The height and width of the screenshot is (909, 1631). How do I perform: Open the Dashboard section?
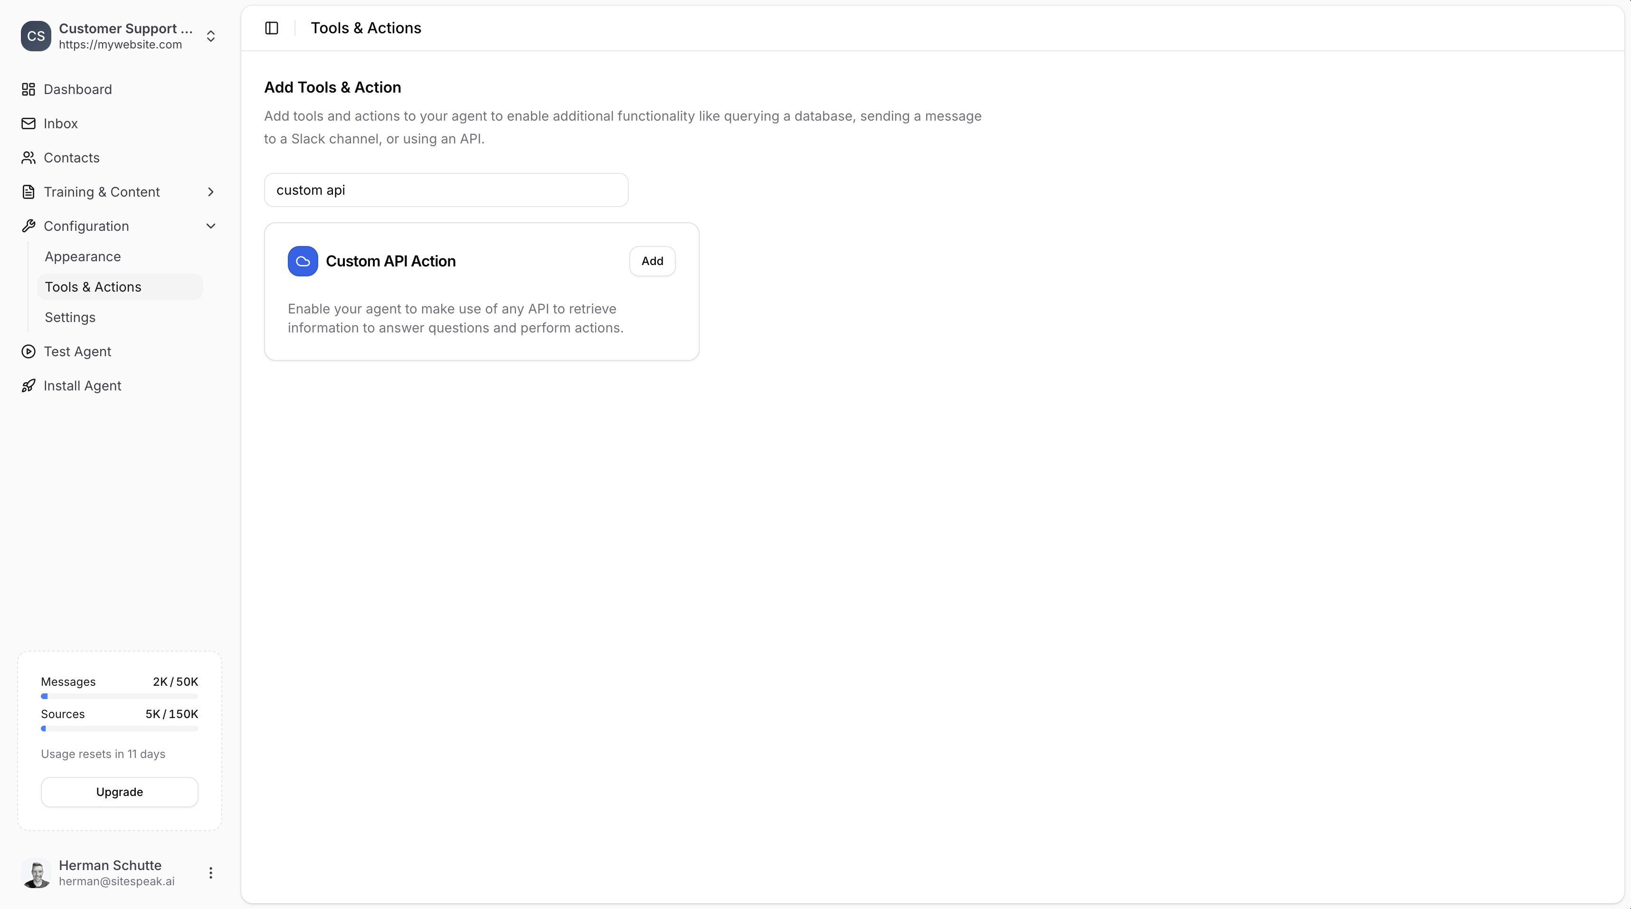(78, 89)
